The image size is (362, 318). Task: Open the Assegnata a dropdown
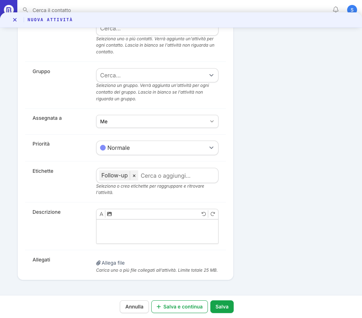[157, 122]
